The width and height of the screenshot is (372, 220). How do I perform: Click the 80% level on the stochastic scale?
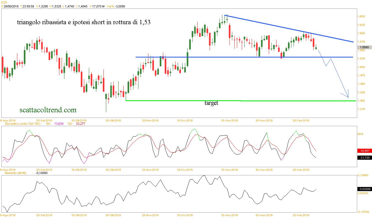[360, 134]
